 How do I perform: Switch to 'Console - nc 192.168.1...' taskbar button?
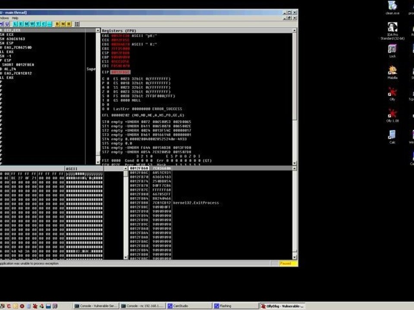tap(143, 306)
